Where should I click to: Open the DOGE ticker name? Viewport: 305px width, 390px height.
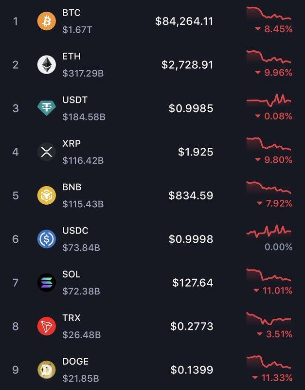tap(75, 361)
